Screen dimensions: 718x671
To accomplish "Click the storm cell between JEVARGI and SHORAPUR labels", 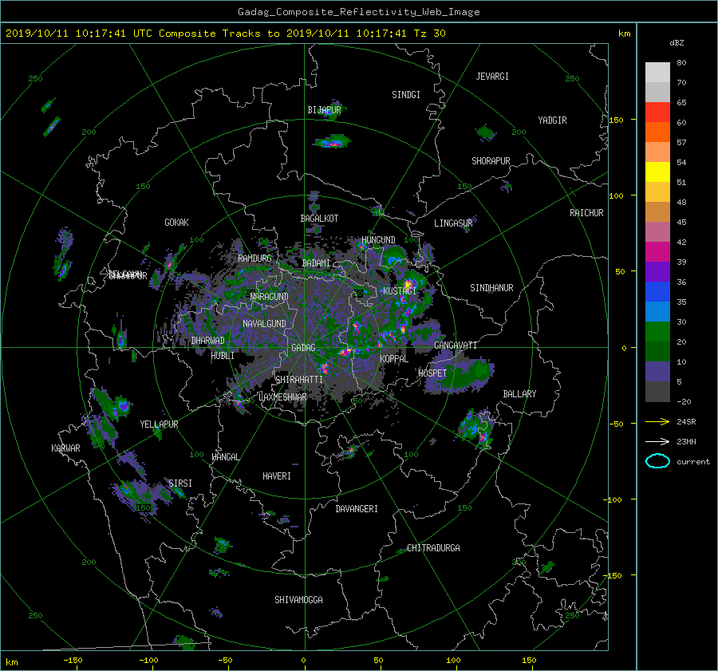I will pyautogui.click(x=485, y=132).
